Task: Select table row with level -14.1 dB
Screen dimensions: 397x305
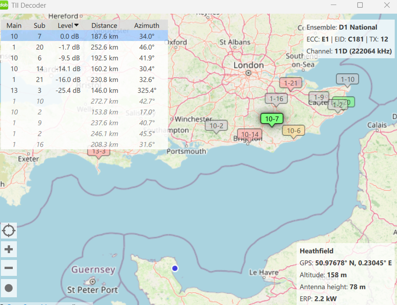Action: pos(84,69)
